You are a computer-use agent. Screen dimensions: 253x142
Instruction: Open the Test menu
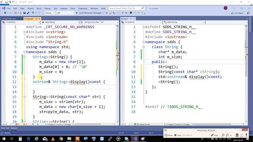click(55, 8)
